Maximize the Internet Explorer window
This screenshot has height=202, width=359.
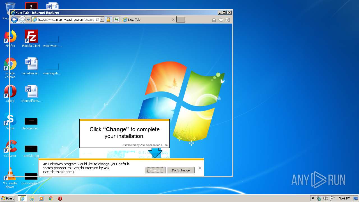tap(224, 13)
